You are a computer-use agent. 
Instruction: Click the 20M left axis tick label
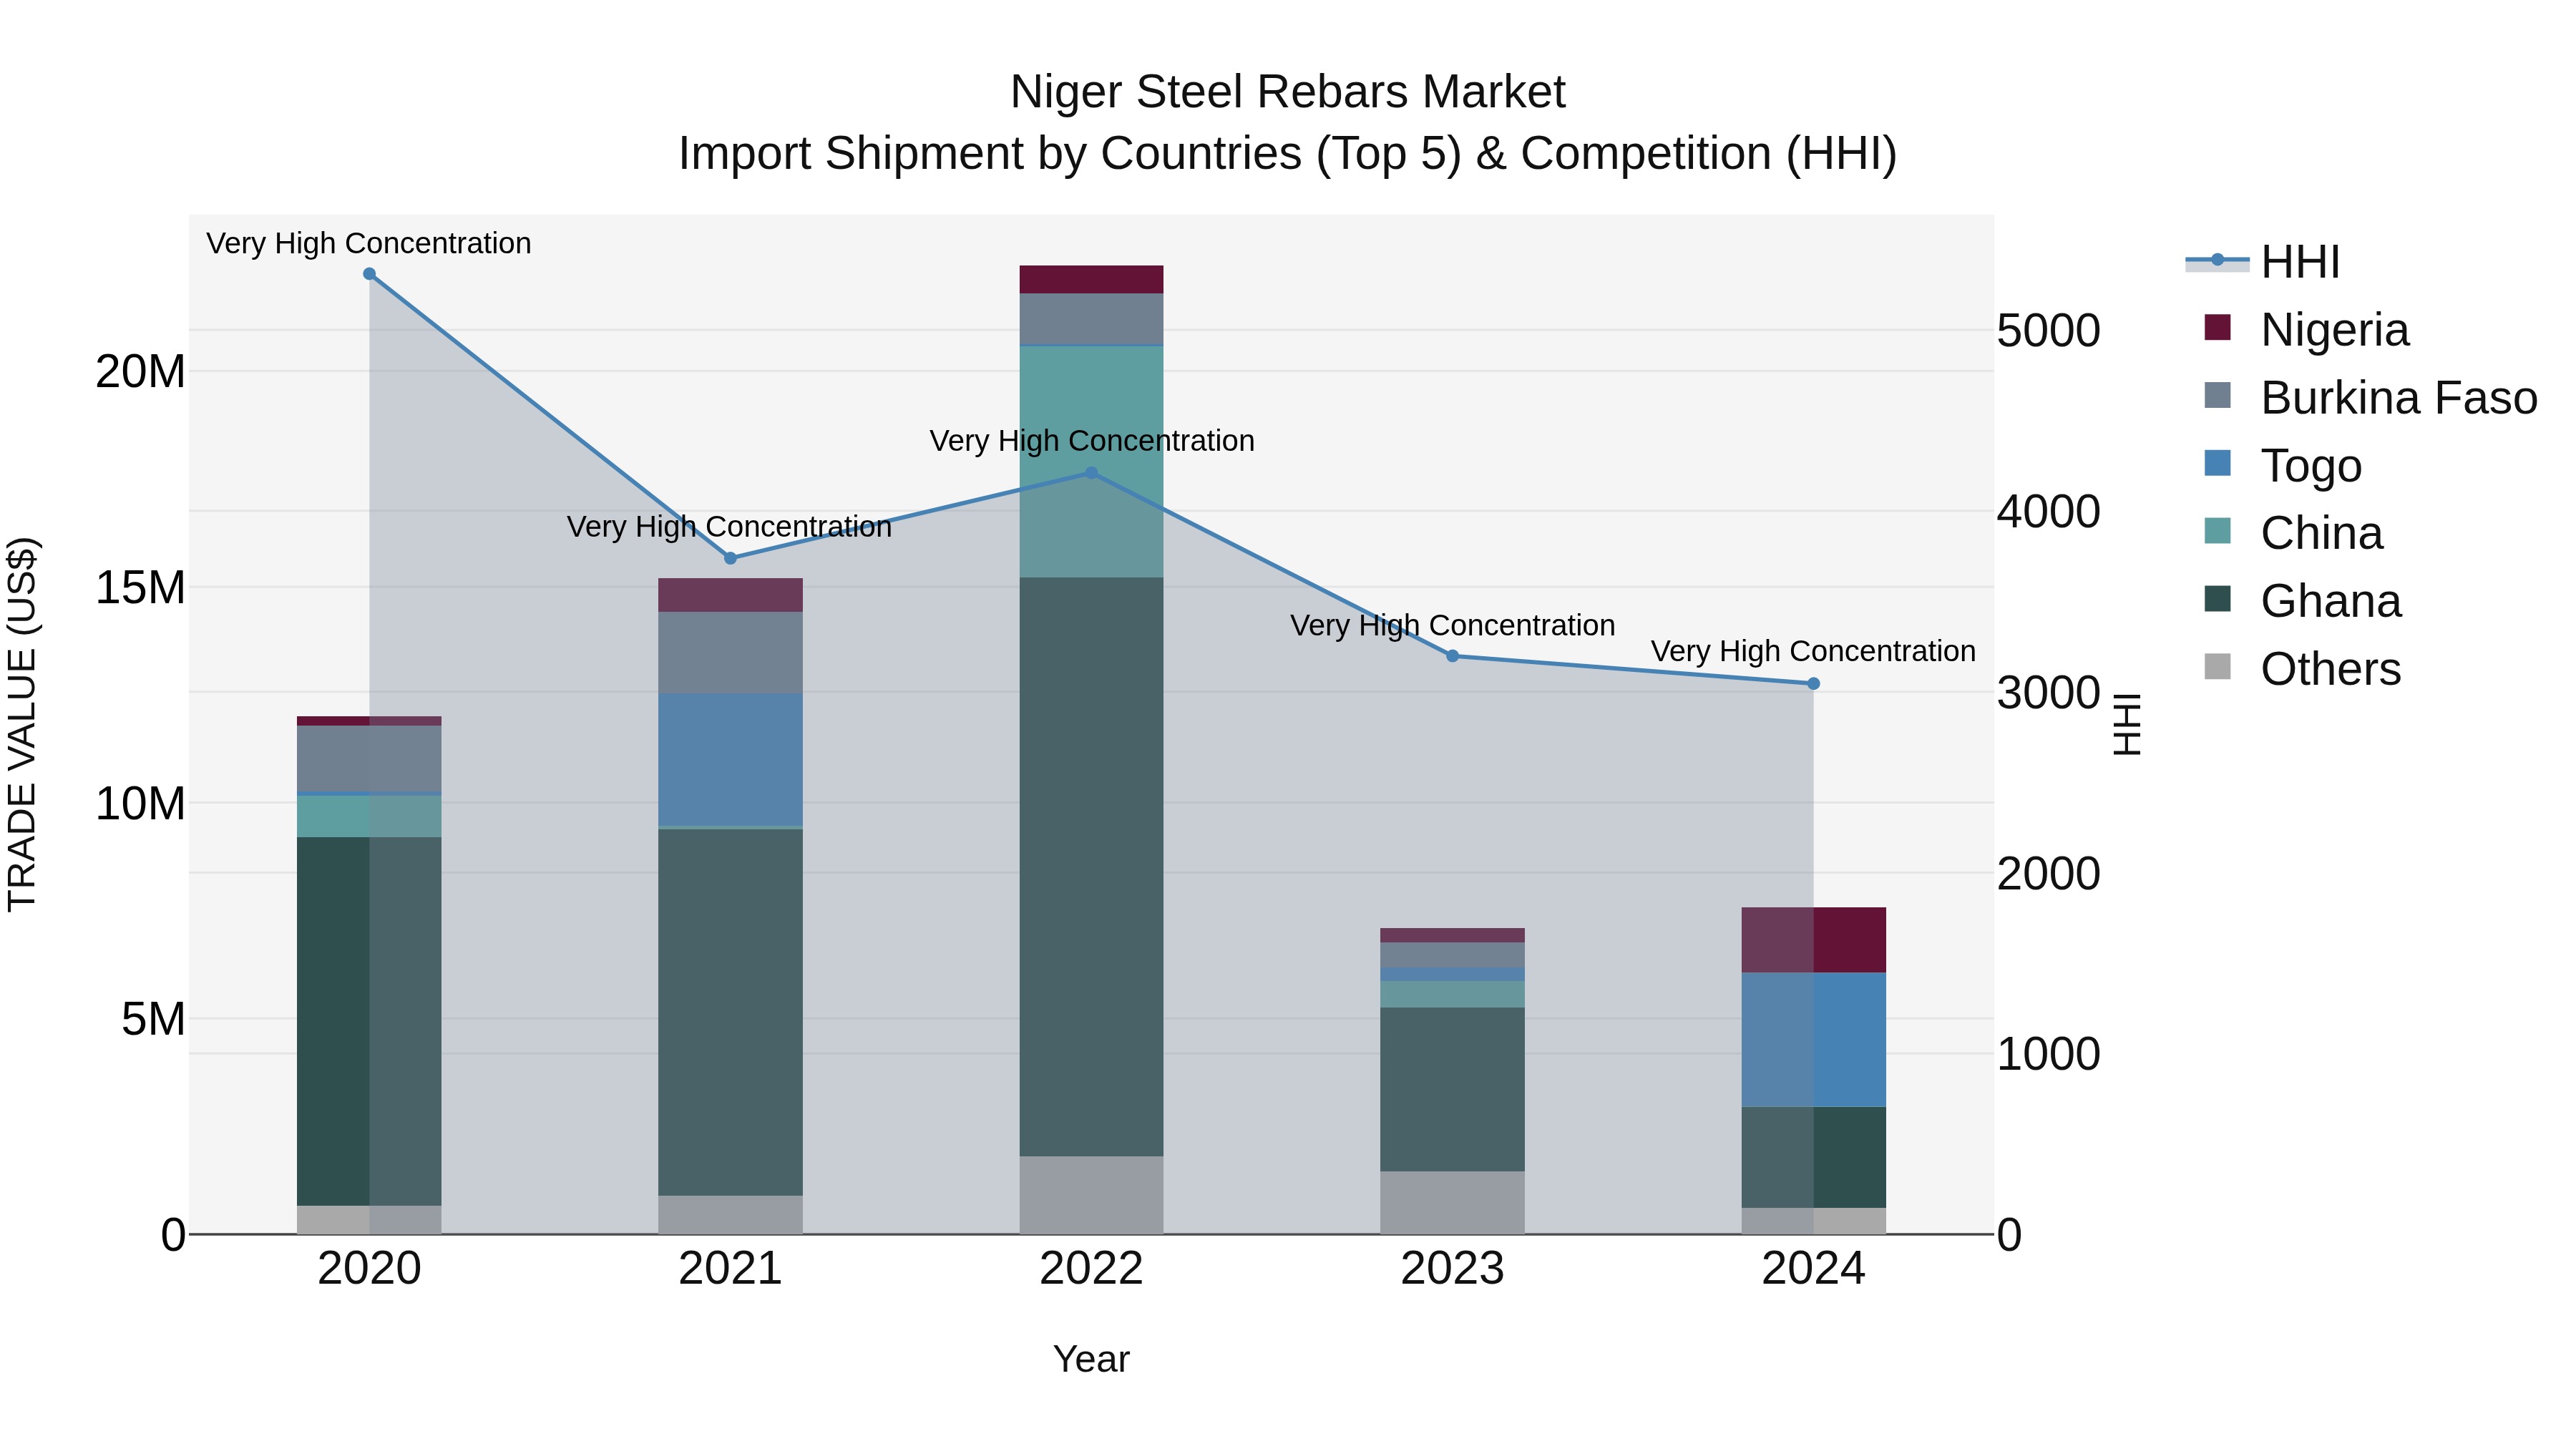pyautogui.click(x=140, y=372)
